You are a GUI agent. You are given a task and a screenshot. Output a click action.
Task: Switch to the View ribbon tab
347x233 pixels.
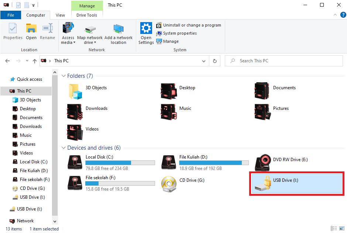60,15
